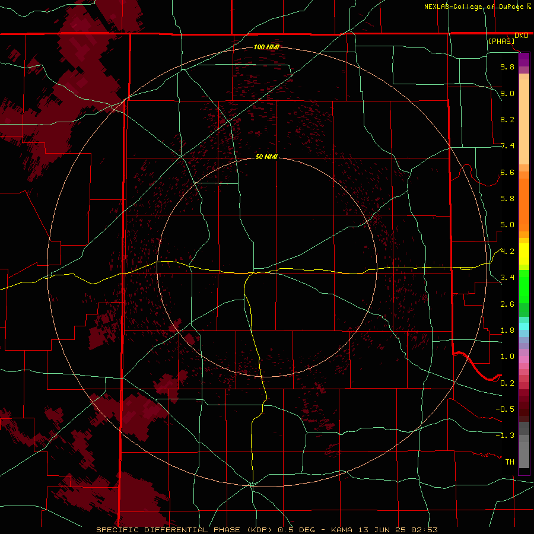Click the NEXLAB-College of DuPage credit text
The image size is (534, 534).
[474, 7]
